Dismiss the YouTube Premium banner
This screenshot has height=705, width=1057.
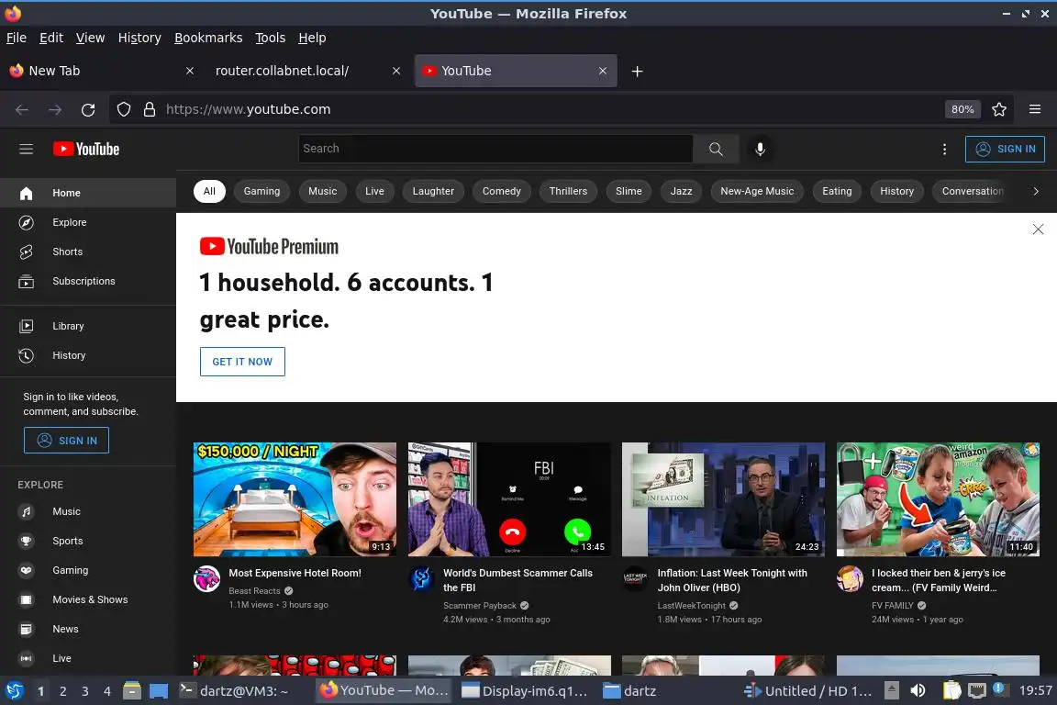(x=1038, y=229)
